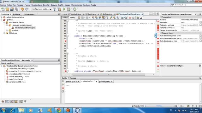Run the project with green play icon

(64, 9)
